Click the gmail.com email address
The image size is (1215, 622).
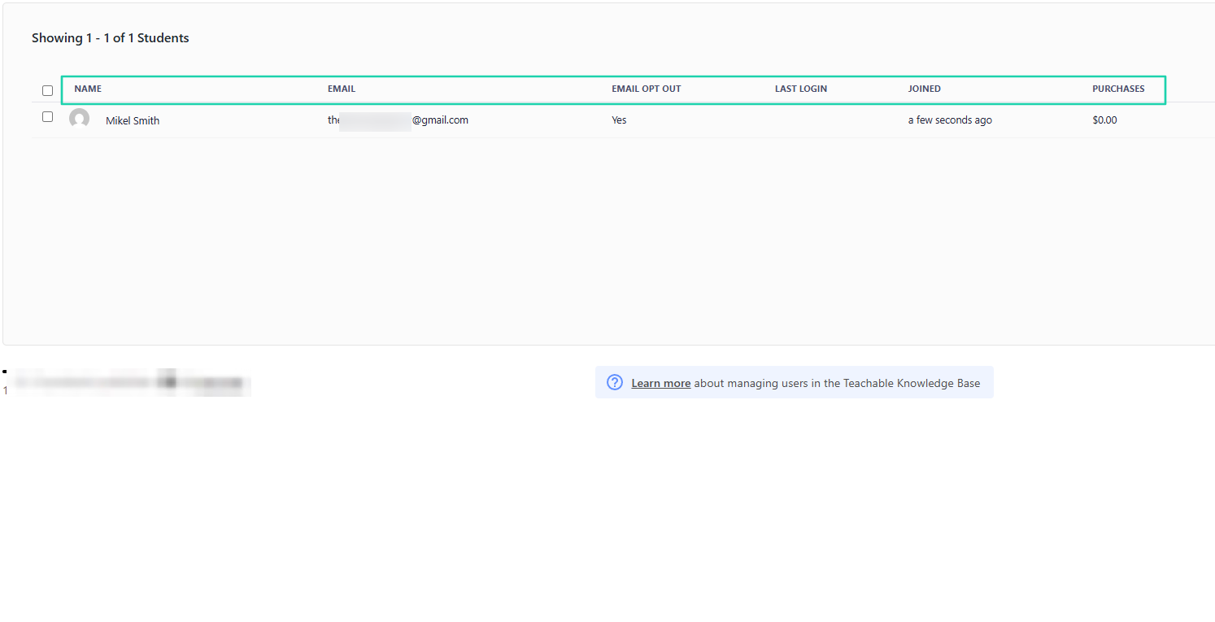point(398,120)
